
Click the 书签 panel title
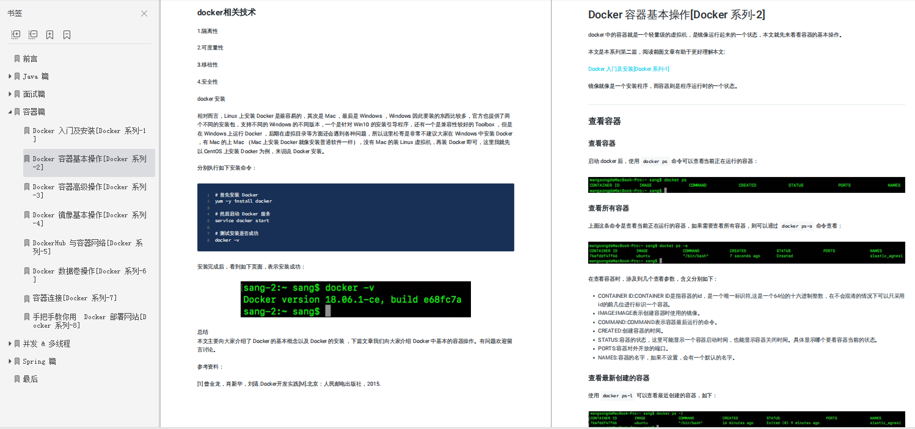pos(15,13)
